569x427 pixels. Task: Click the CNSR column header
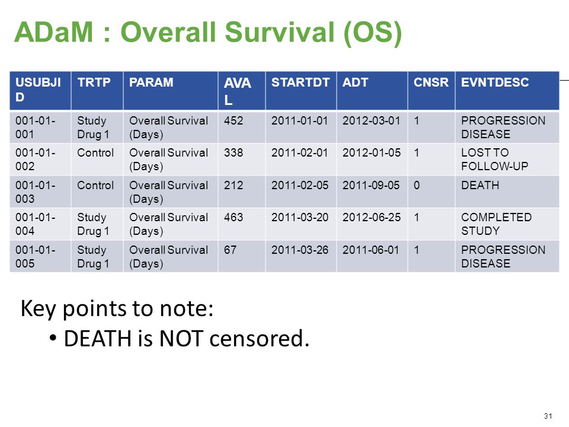coord(431,91)
